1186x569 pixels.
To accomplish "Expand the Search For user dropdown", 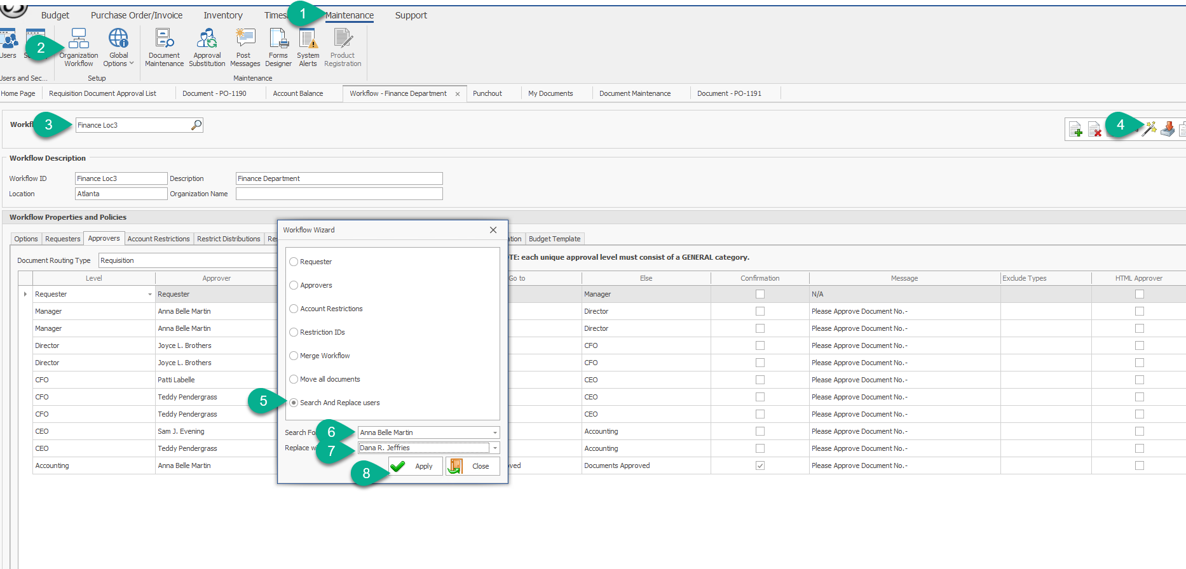I will click(x=494, y=432).
